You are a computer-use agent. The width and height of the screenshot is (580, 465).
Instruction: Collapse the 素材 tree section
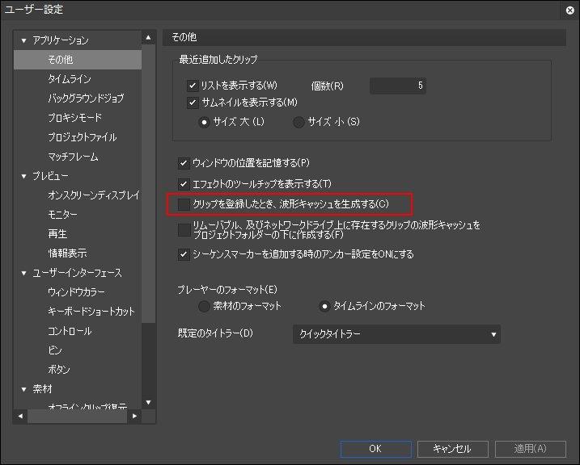coord(24,389)
